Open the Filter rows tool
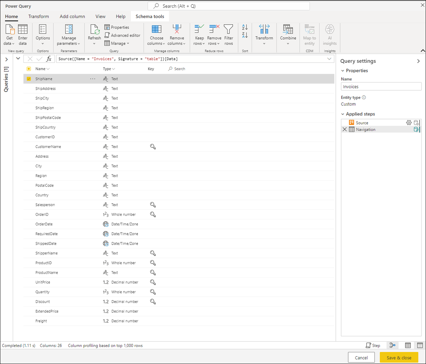426x364 pixels. coord(229,35)
